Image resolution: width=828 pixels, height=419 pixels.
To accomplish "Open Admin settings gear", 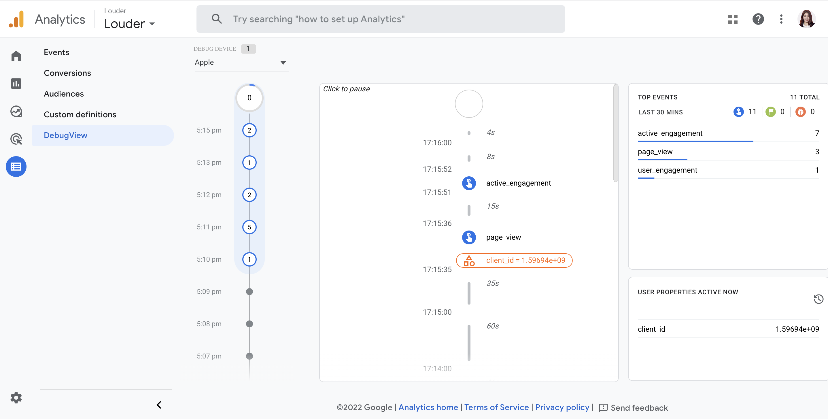I will click(x=16, y=398).
